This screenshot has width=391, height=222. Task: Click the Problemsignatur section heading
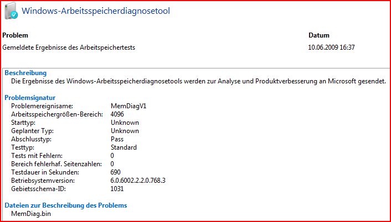(30, 98)
